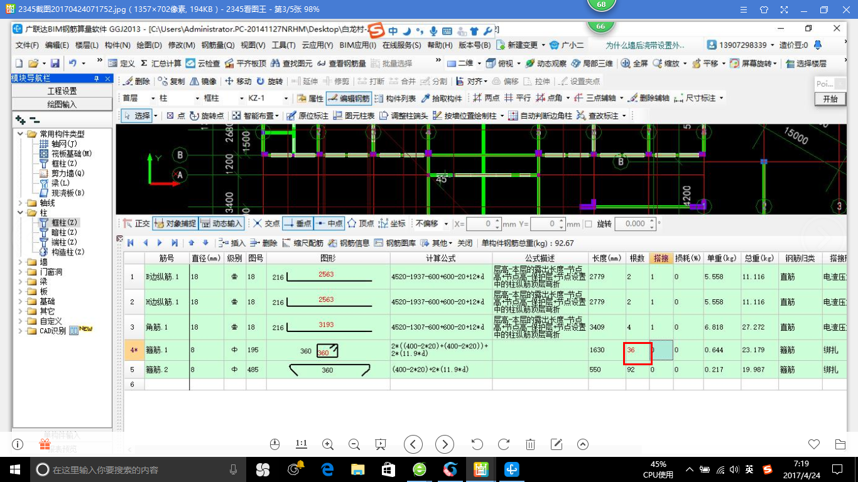Click 自动判断边角柱 auto detect corner columns
The width and height of the screenshot is (858, 482).
coord(540,116)
